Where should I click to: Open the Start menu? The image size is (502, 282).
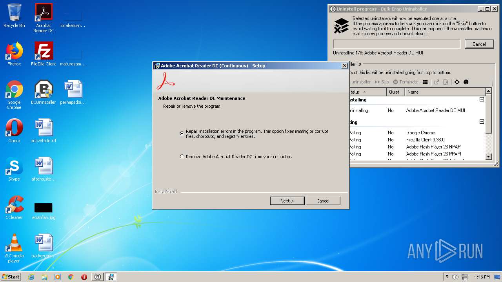click(x=11, y=277)
